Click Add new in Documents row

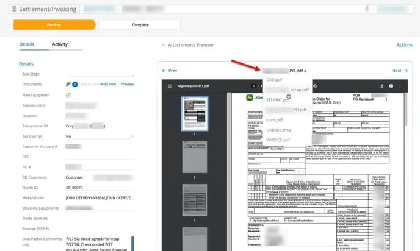(x=107, y=84)
